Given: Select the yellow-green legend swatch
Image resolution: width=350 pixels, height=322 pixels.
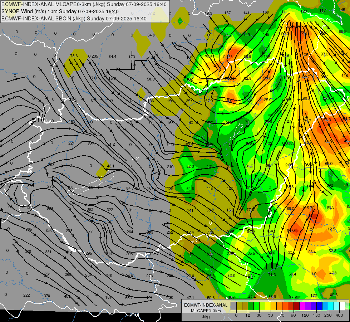Looking at the screenshot, I should click(262, 306).
